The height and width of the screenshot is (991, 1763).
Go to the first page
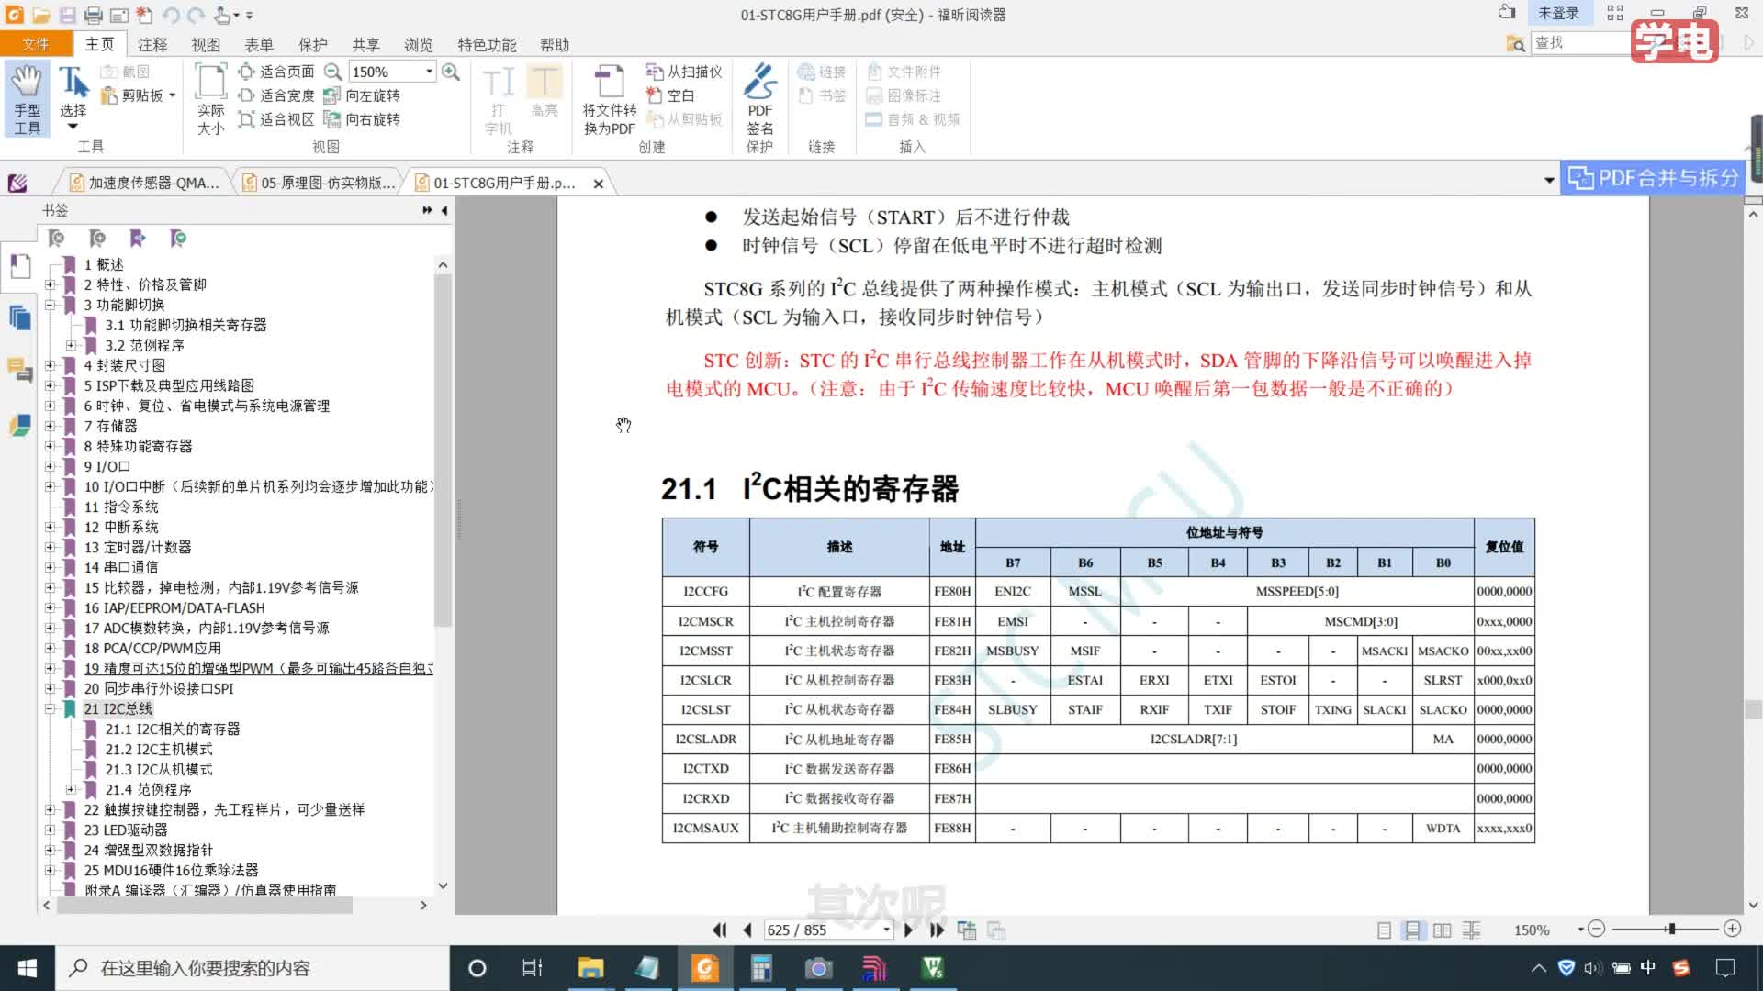click(720, 930)
